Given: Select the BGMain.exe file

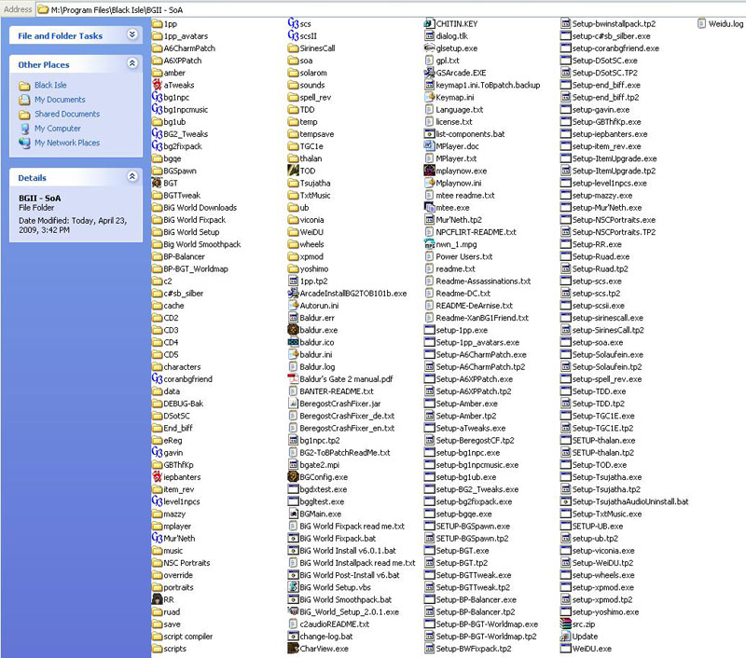Looking at the screenshot, I should [x=315, y=514].
